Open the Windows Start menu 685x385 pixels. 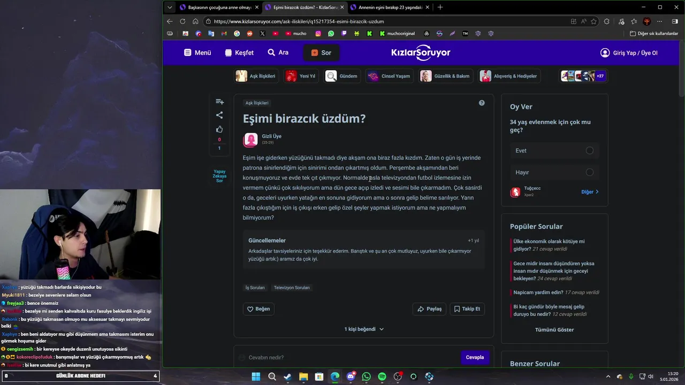pyautogui.click(x=256, y=376)
